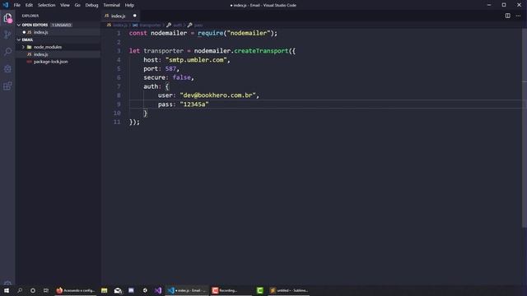
Task: Open the Terminal menu
Action: (x=111, y=5)
